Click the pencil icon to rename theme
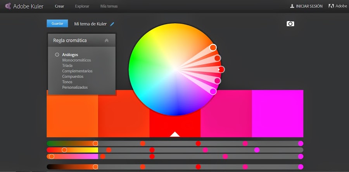This screenshot has height=172, width=349. tap(112, 24)
